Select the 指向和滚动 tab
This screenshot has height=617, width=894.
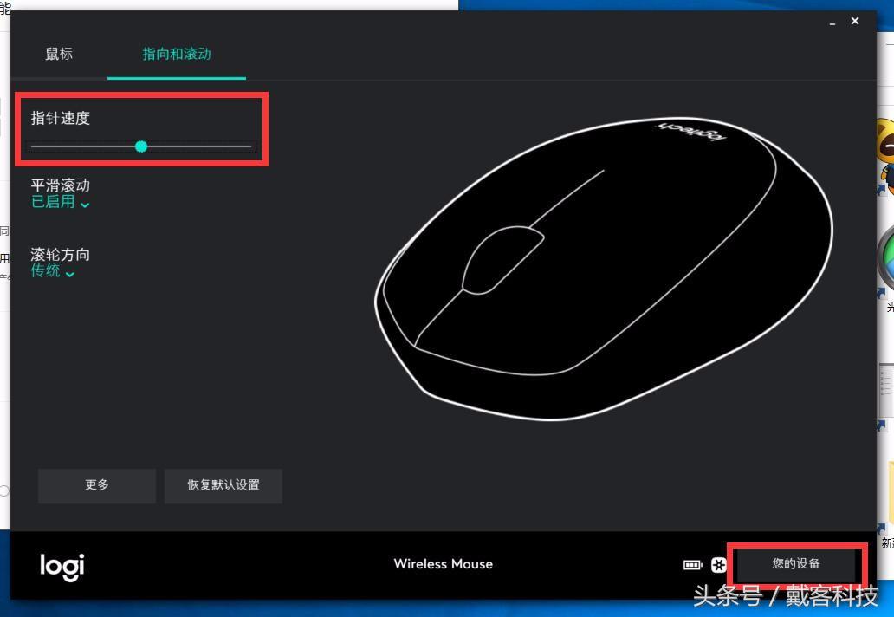pos(176,54)
